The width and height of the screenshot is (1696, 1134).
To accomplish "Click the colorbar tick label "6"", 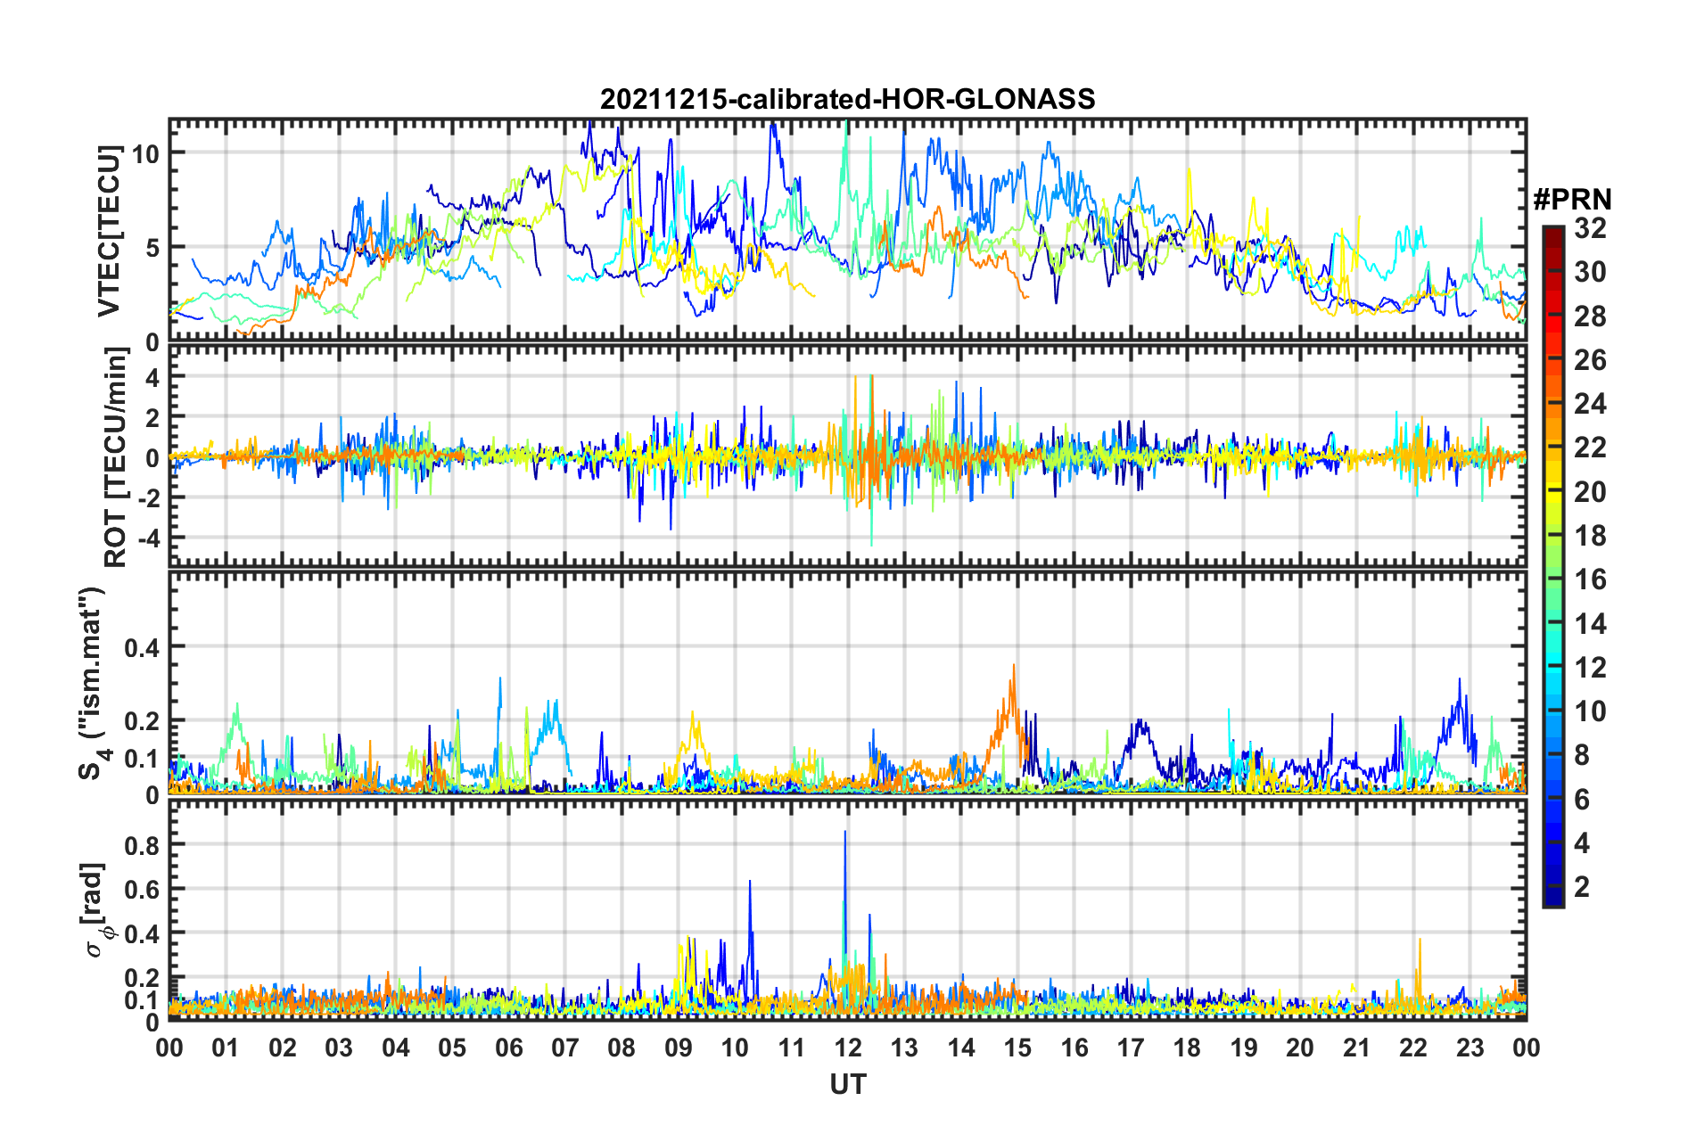I will (x=1582, y=800).
